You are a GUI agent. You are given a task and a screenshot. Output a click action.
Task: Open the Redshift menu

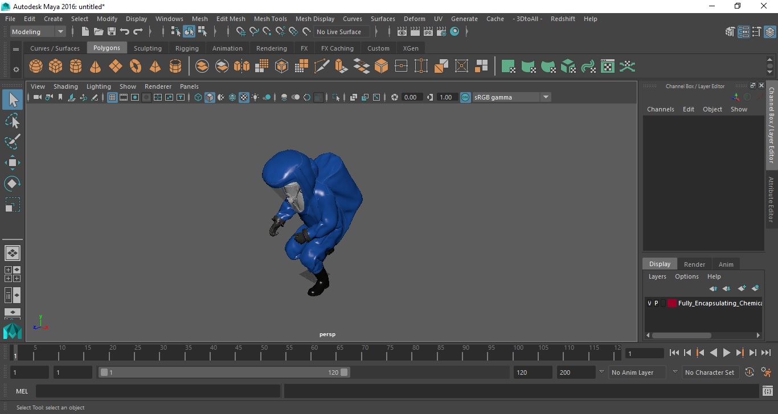(x=563, y=19)
